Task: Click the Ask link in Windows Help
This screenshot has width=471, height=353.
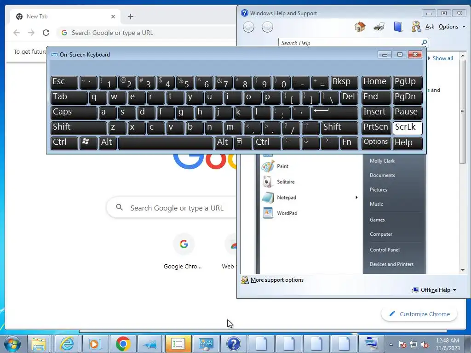Action: click(430, 27)
